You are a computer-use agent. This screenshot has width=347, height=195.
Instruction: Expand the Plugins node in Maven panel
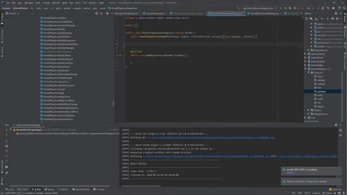[309, 110]
